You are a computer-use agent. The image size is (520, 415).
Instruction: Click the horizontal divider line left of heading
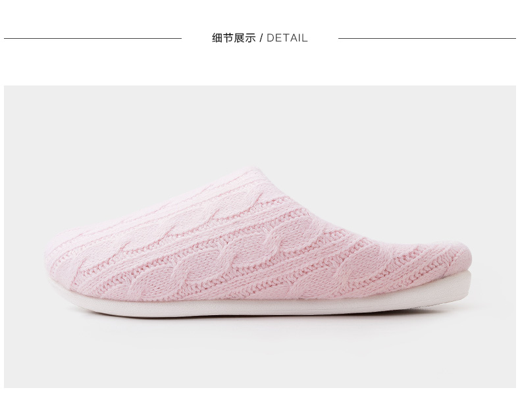tap(93, 38)
